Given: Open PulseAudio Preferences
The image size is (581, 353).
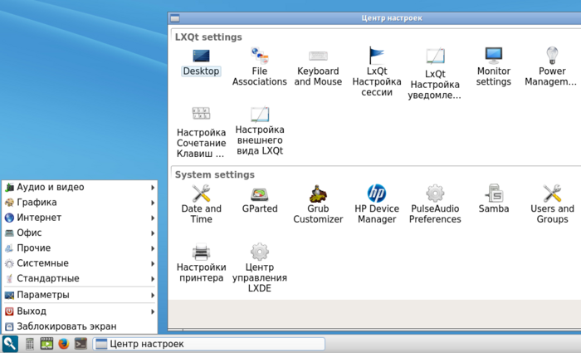Looking at the screenshot, I should click(x=435, y=204).
